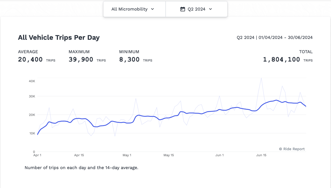Select the May 1 axis date marker
Viewport: 331px width, 188px height.
[x=127, y=155]
